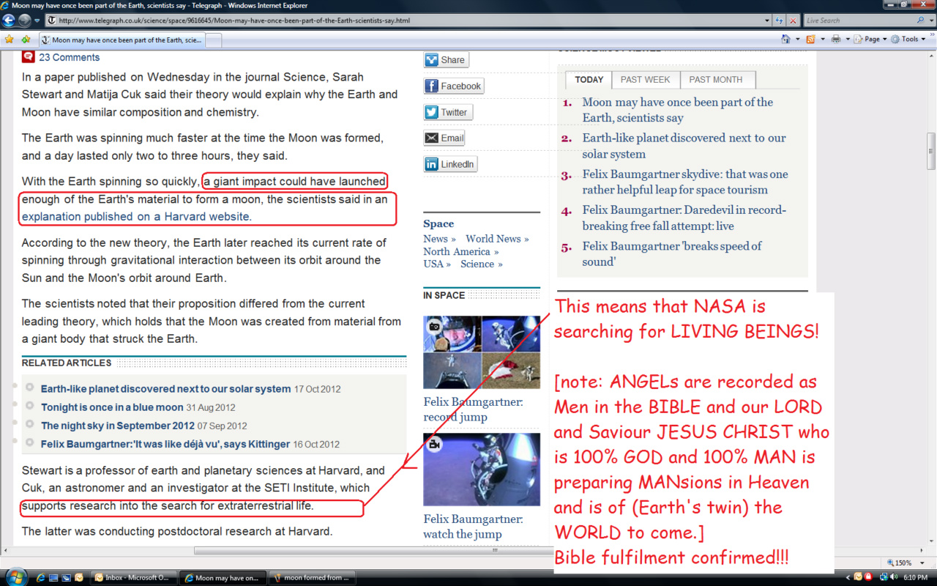
Task: Click the Share button on the article
Action: click(446, 60)
